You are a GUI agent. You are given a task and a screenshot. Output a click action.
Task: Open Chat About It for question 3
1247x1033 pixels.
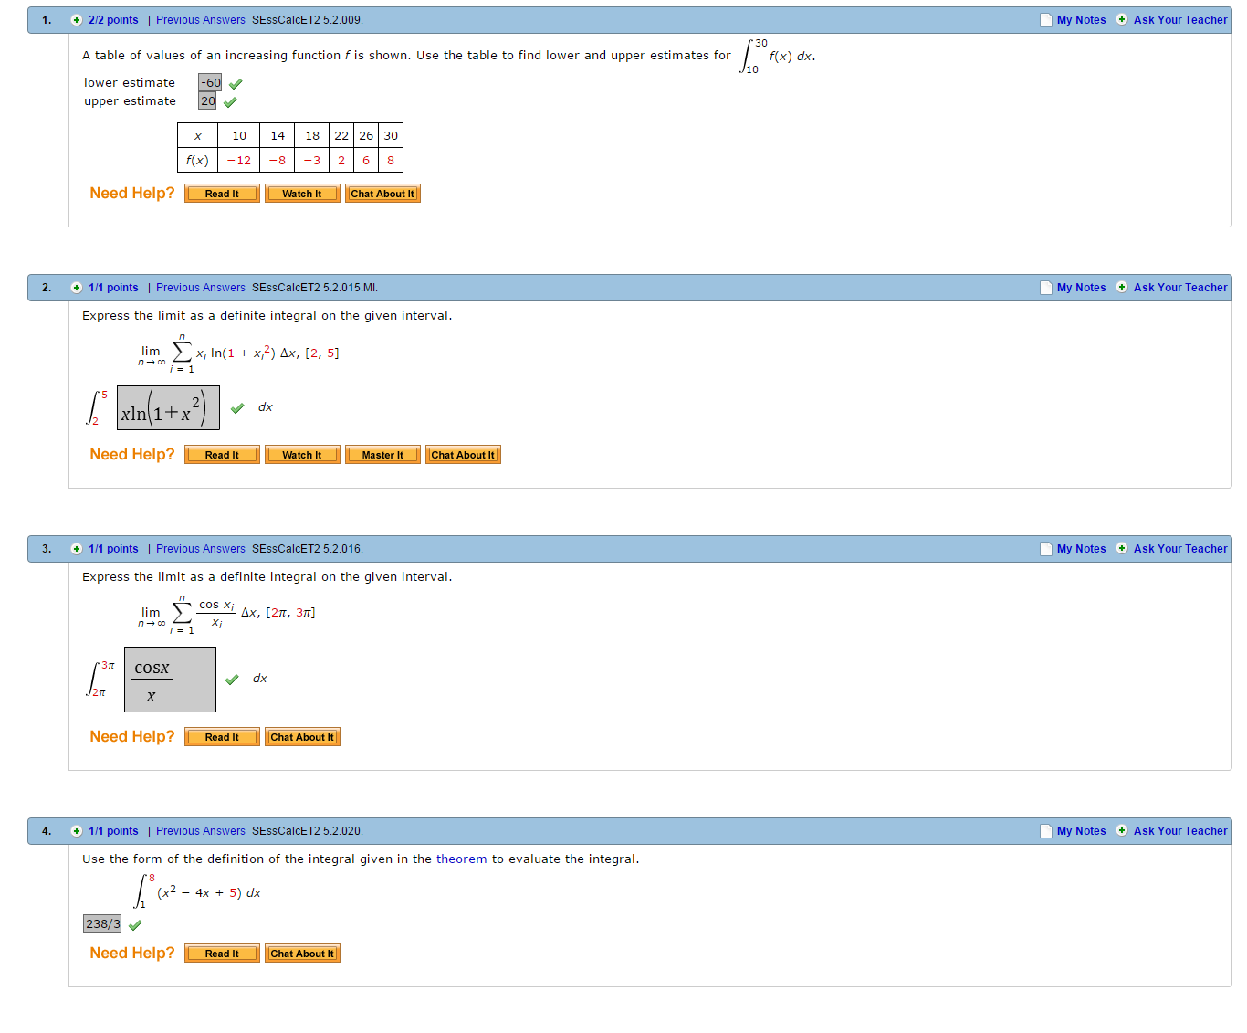click(x=302, y=737)
